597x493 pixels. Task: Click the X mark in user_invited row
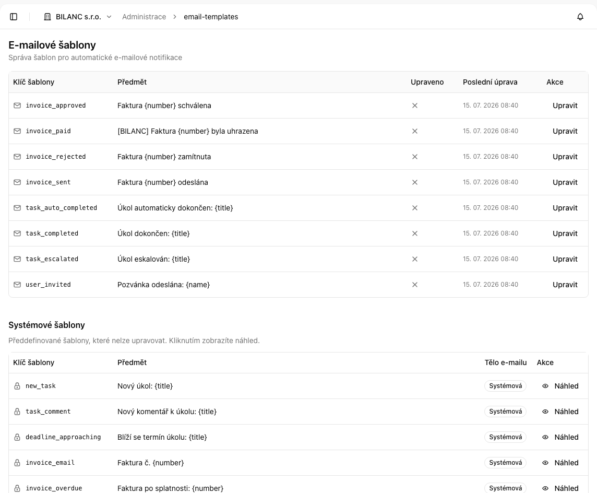415,285
